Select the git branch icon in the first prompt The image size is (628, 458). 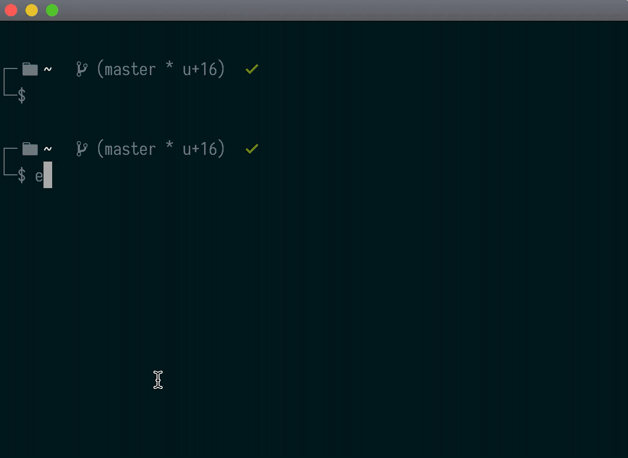coord(81,69)
